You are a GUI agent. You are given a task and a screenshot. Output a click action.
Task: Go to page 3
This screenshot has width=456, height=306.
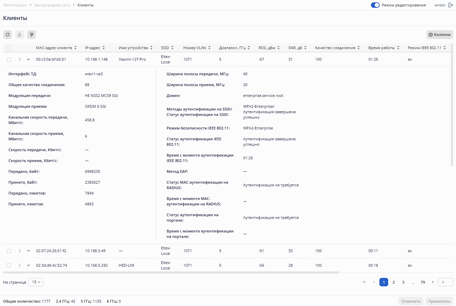coord(403,282)
